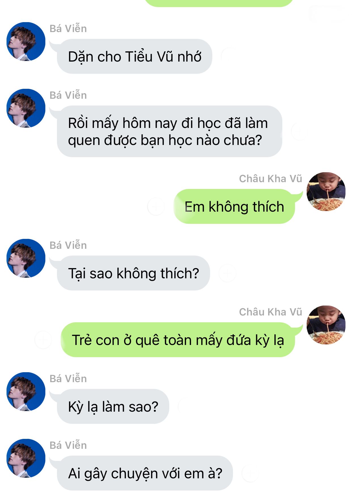Click the plus reaction icon beside "Tại sao không thích?"
Viewport: 352px width, 501px height.
pos(227,273)
